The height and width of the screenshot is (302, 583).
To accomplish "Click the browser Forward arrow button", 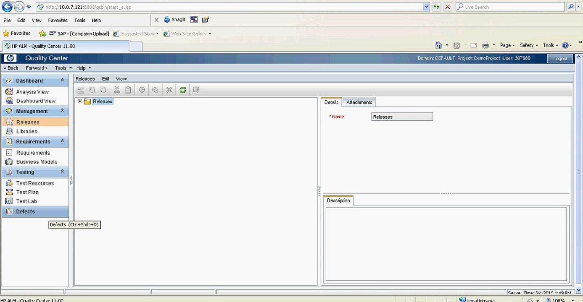I will (x=19, y=7).
